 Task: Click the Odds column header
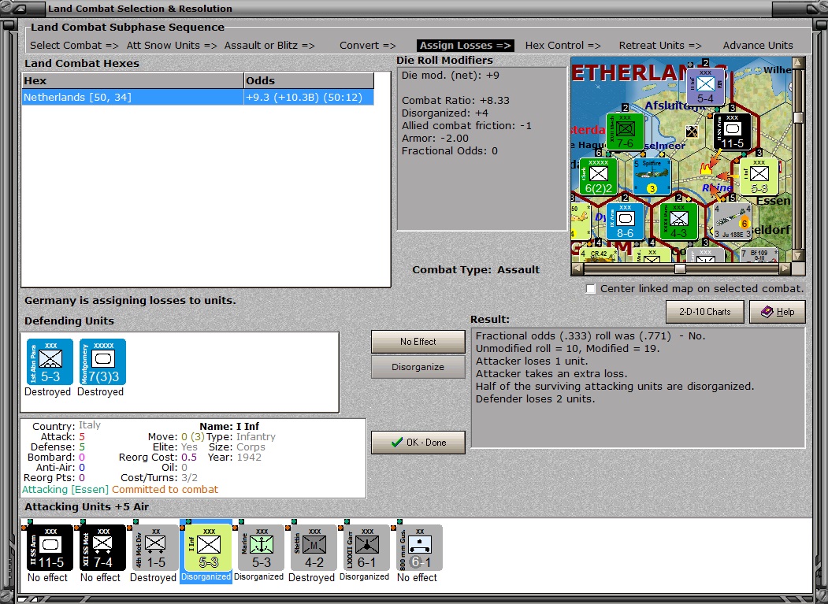pos(309,81)
